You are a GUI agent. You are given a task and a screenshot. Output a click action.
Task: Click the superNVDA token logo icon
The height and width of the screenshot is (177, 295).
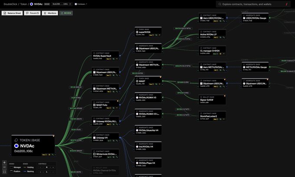[x=137, y=32]
